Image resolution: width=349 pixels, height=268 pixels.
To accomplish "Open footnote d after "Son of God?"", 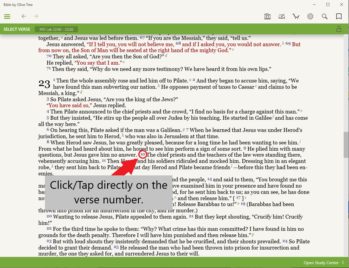I will click(x=166, y=55).
